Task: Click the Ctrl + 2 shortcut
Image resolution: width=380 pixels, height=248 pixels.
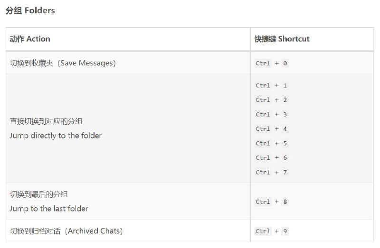Action: pos(271,100)
